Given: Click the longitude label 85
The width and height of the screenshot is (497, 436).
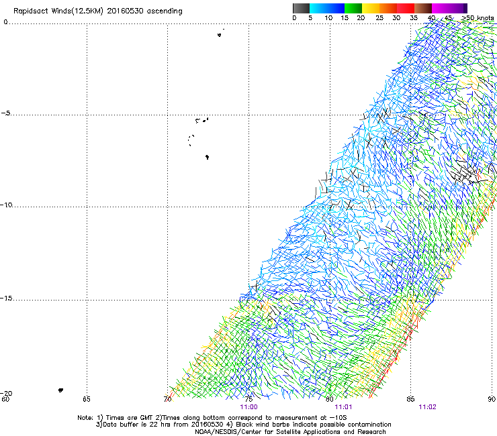Looking at the screenshot, I should (410, 399).
